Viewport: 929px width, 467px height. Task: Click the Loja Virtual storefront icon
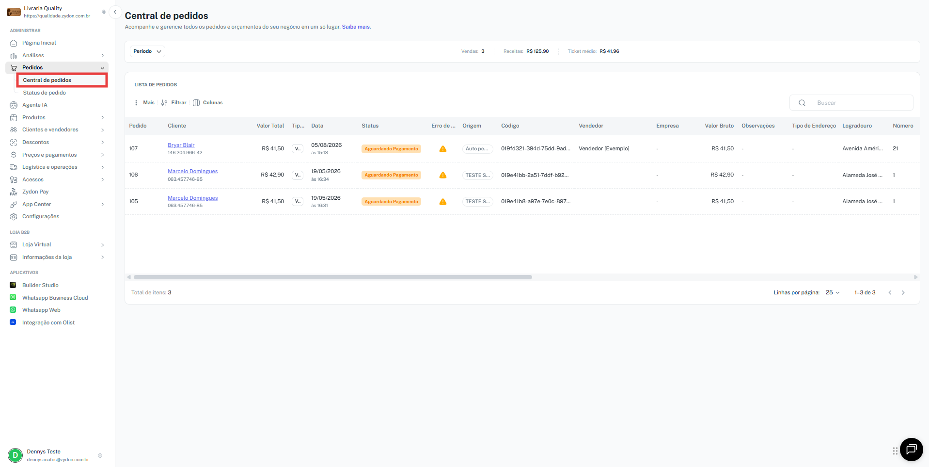pos(14,245)
